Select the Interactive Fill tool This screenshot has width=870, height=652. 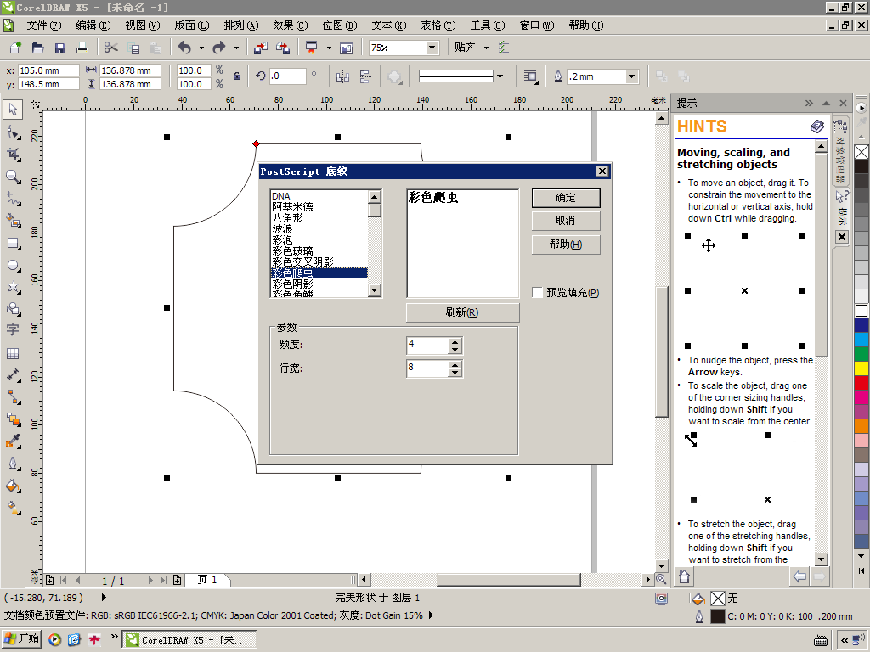(x=13, y=507)
